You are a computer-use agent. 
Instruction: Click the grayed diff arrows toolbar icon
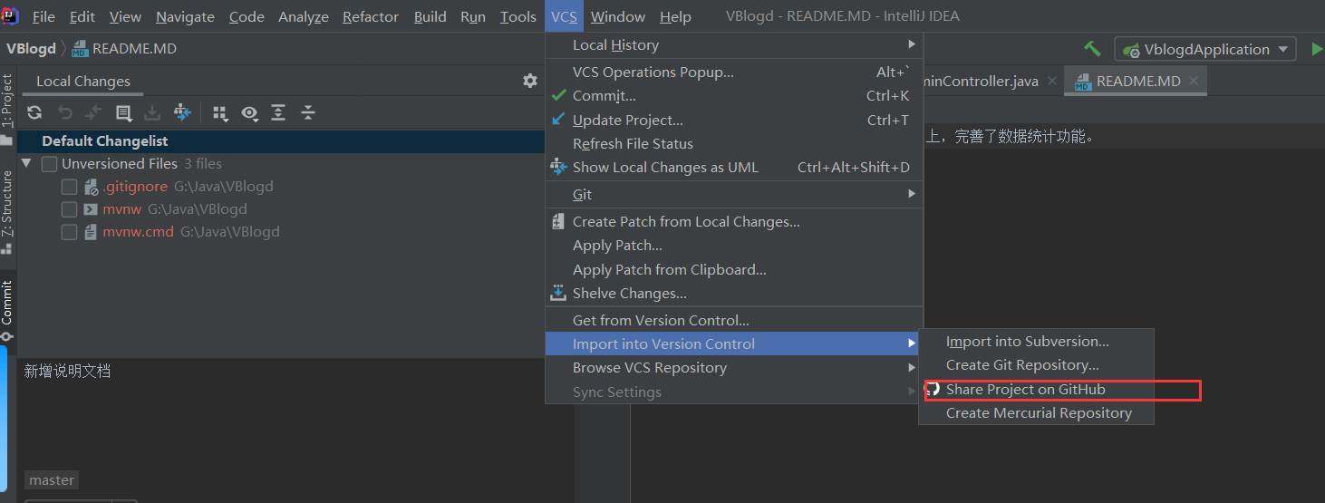pos(93,112)
